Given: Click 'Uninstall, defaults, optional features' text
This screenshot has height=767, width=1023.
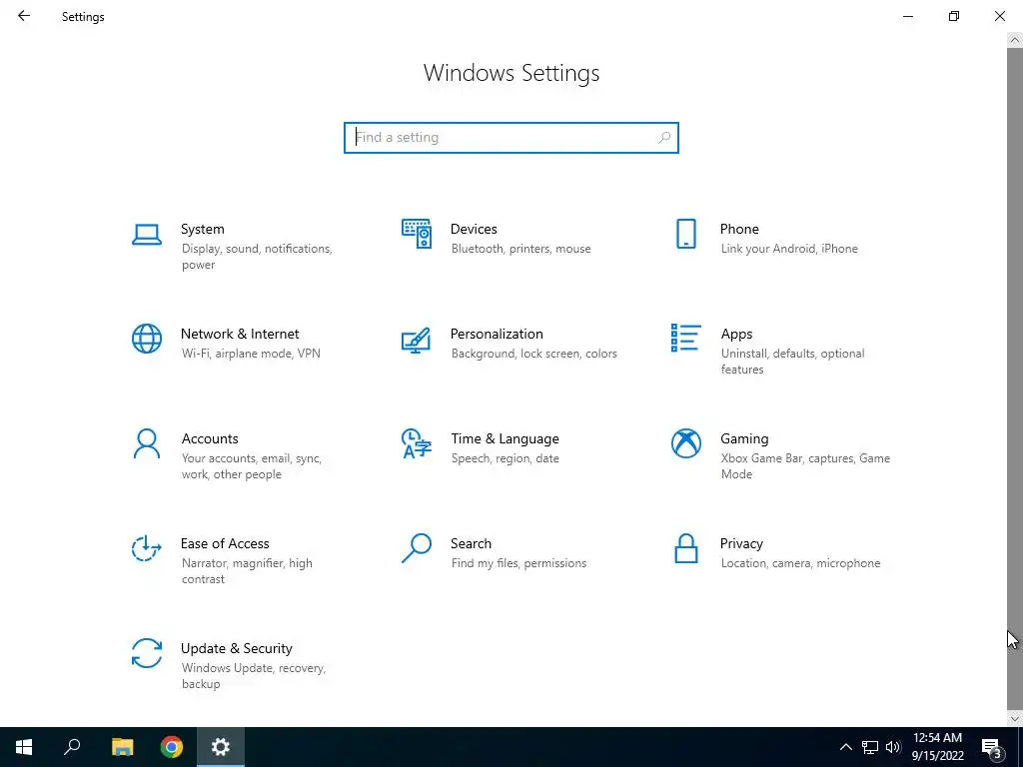Looking at the screenshot, I should 792,362.
